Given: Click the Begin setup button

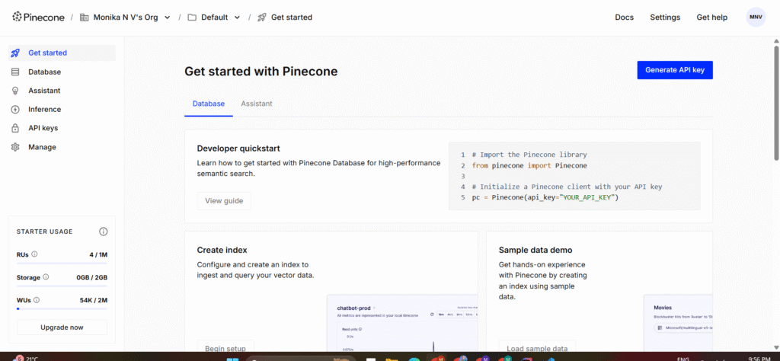Looking at the screenshot, I should tap(225, 347).
